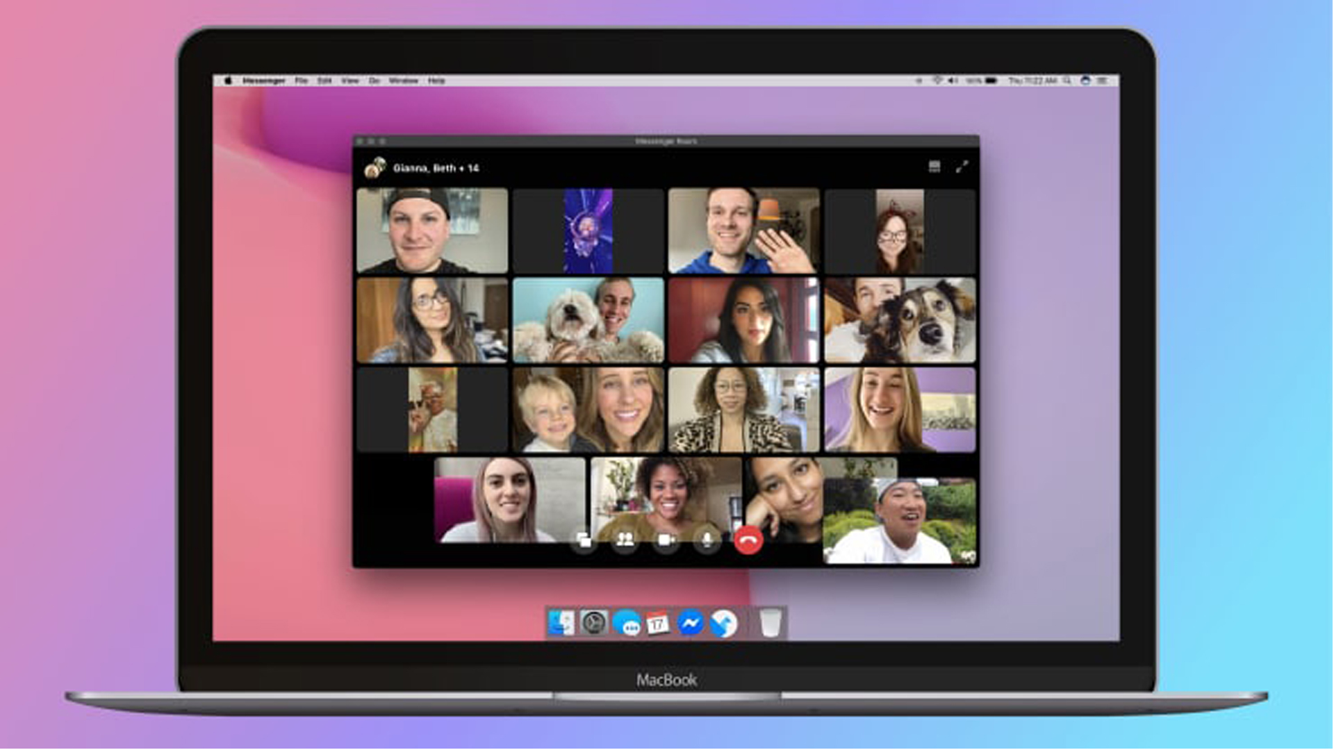Image resolution: width=1334 pixels, height=750 pixels.
Task: Open the File menu
Action: coord(301,81)
